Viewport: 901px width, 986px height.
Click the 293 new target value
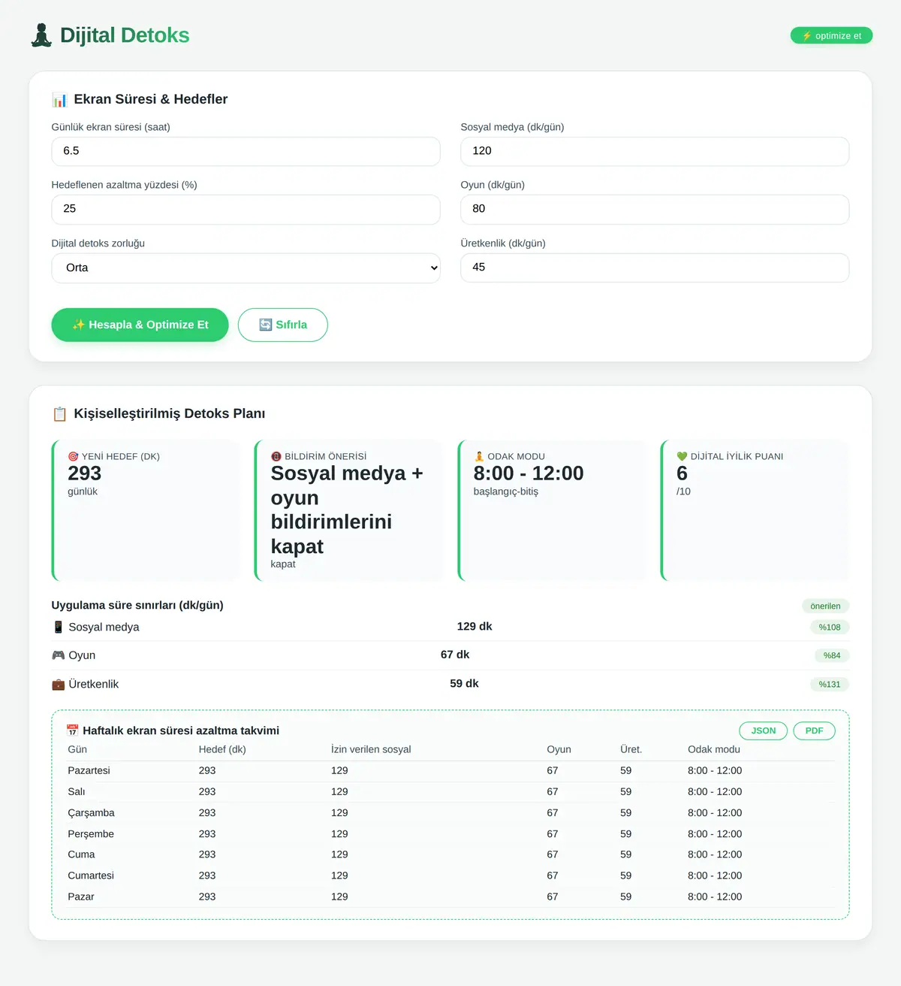84,473
